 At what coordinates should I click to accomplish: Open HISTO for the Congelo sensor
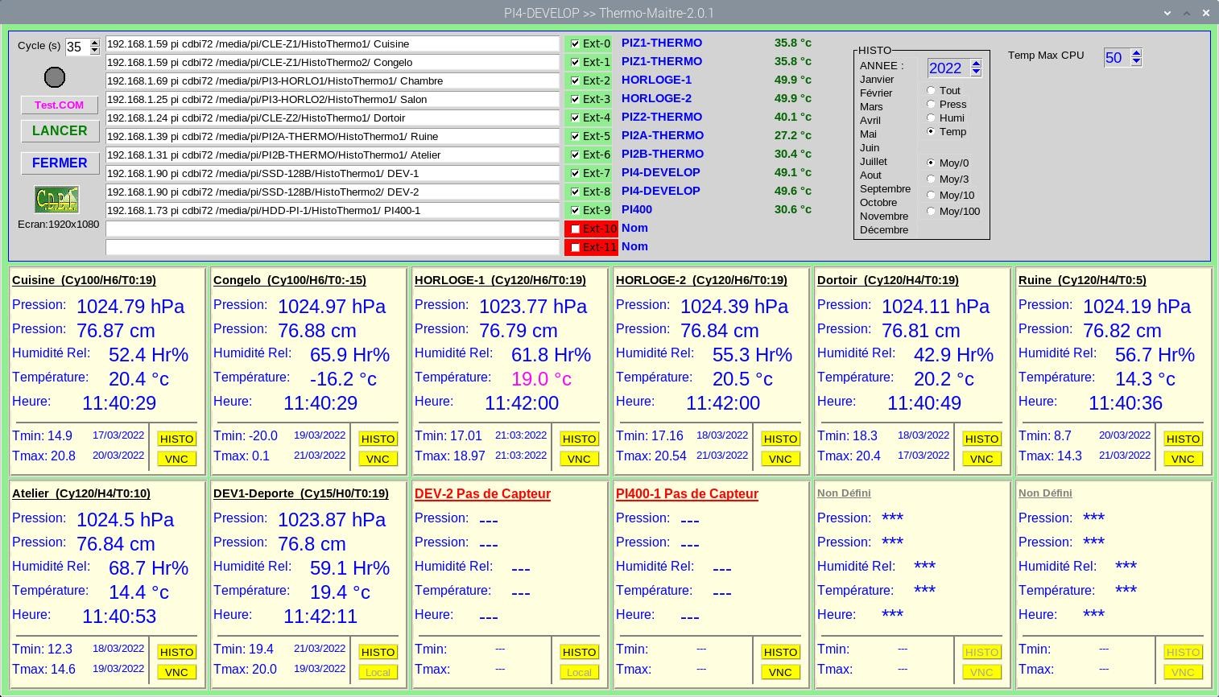click(x=378, y=439)
